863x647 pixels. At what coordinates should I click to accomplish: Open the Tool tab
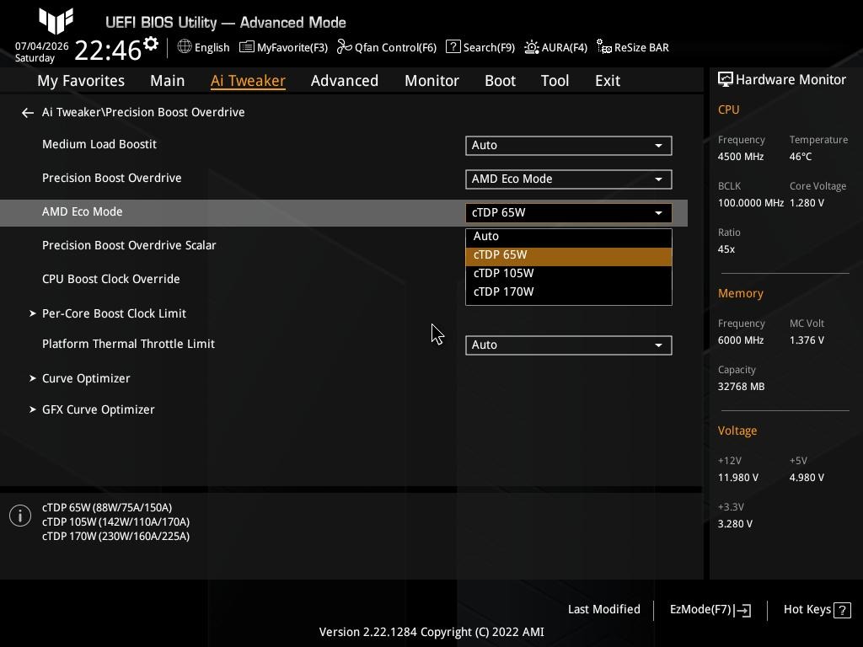(x=555, y=81)
